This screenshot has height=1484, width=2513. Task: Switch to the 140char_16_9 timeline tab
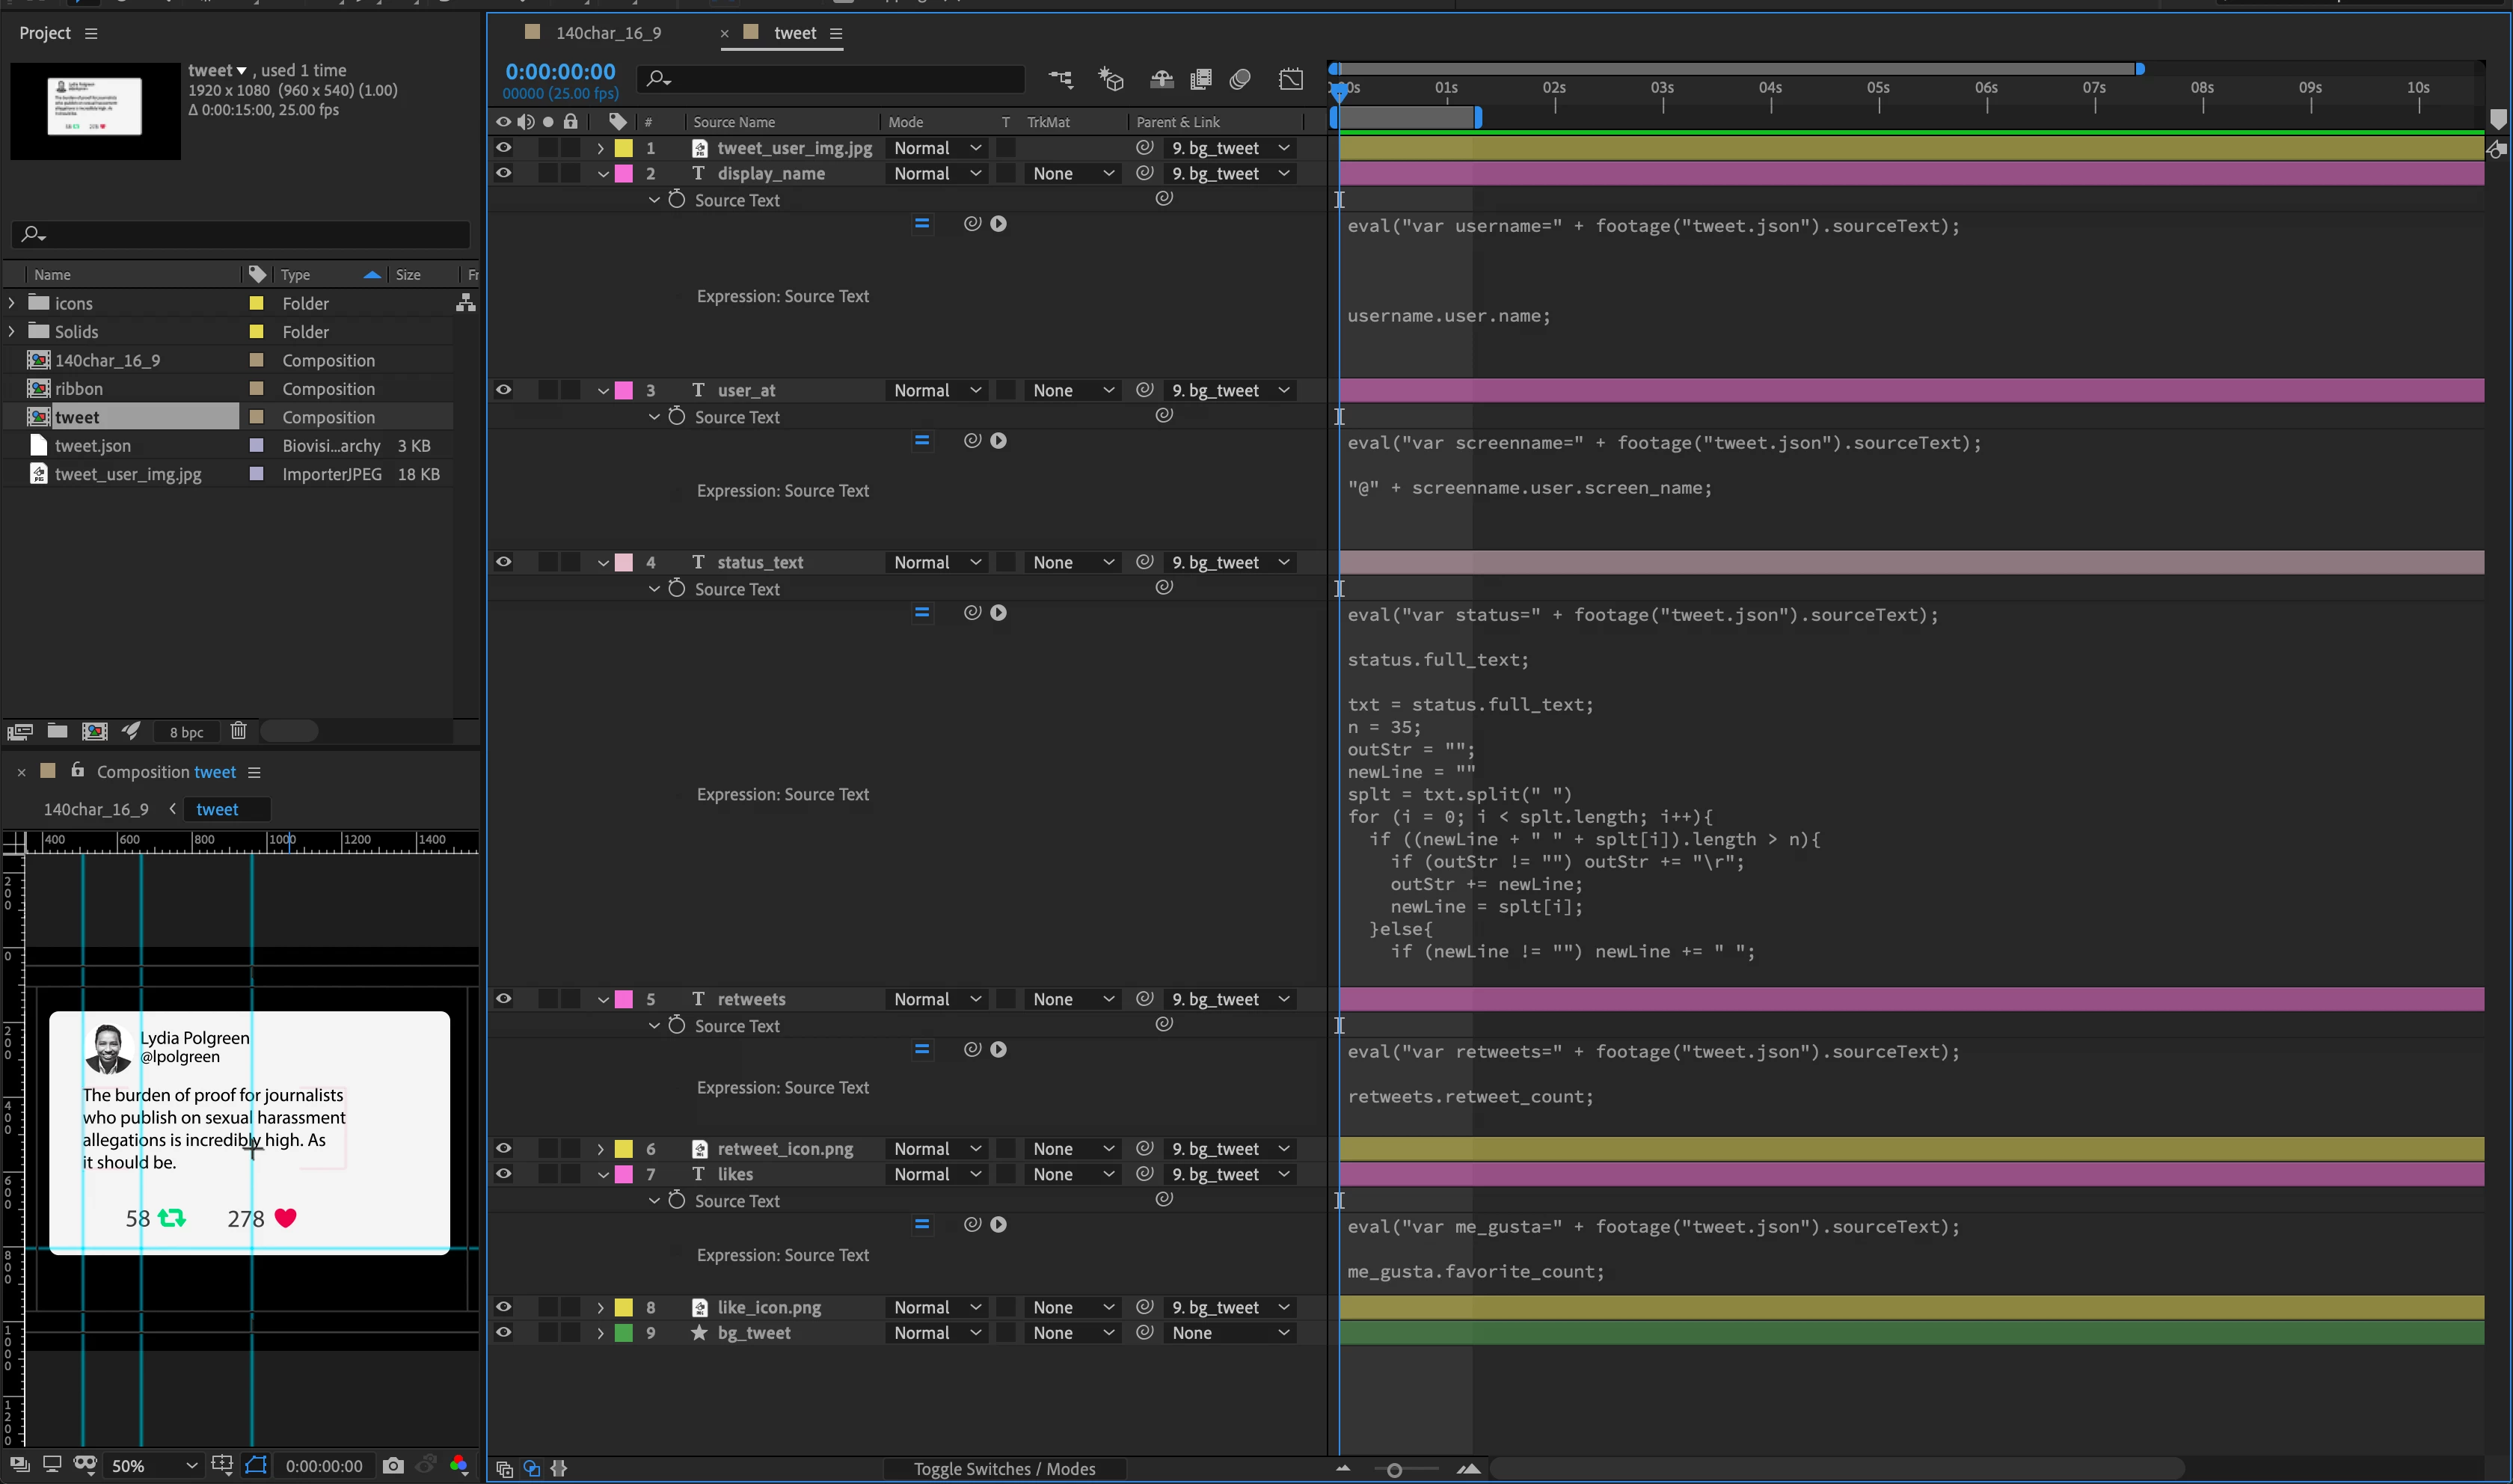coord(608,33)
